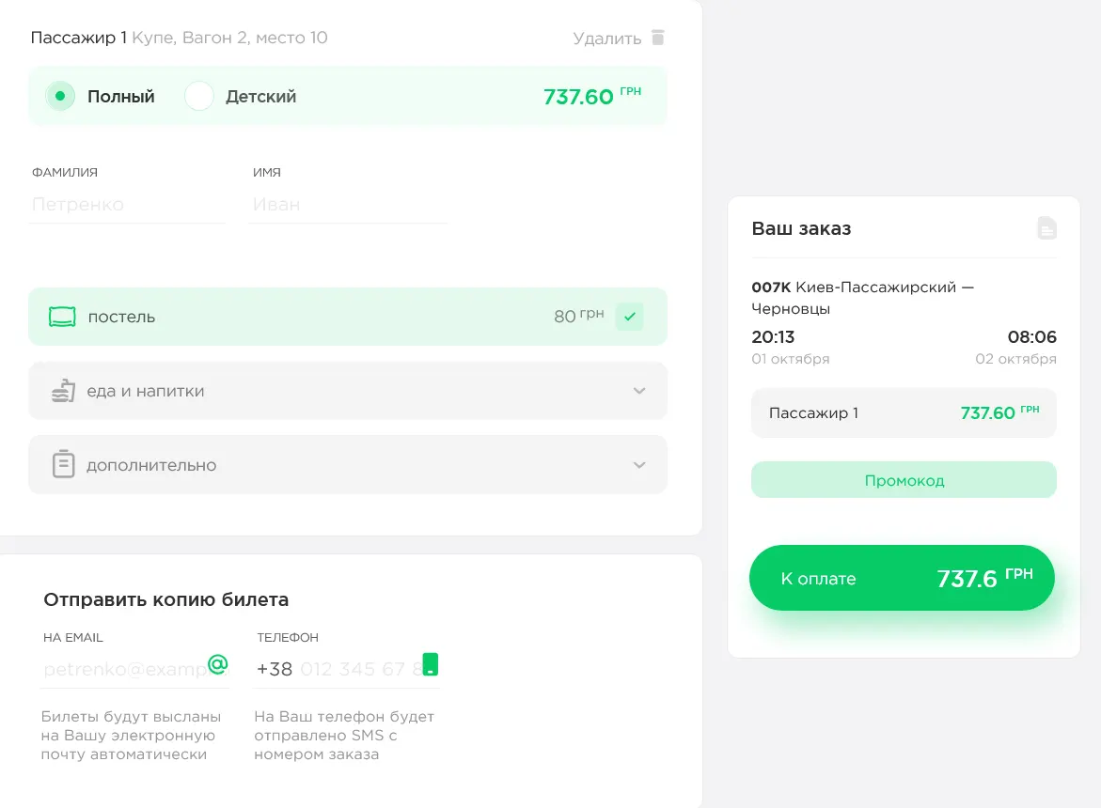
Task: Click the arrival time 08:06
Action: pyautogui.click(x=1032, y=337)
